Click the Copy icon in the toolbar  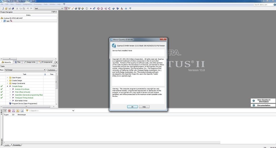pos(20,8)
